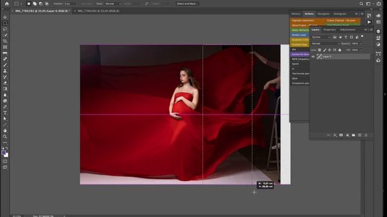The image size is (387, 217).
Task: Run the Gradient Map action
Action: coord(300,45)
